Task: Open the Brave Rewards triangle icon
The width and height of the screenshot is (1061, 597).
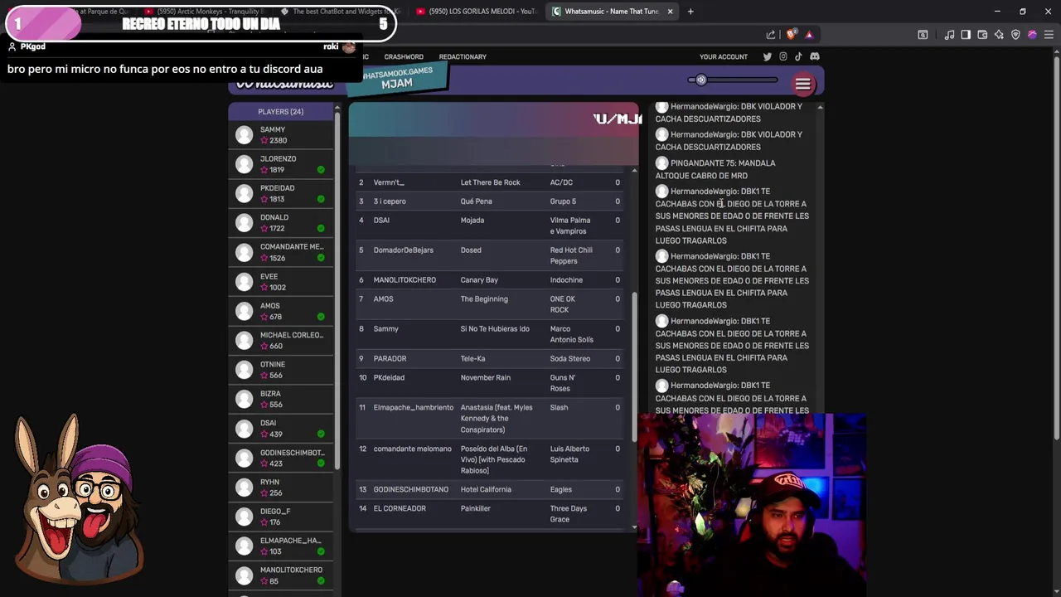Action: 809,35
